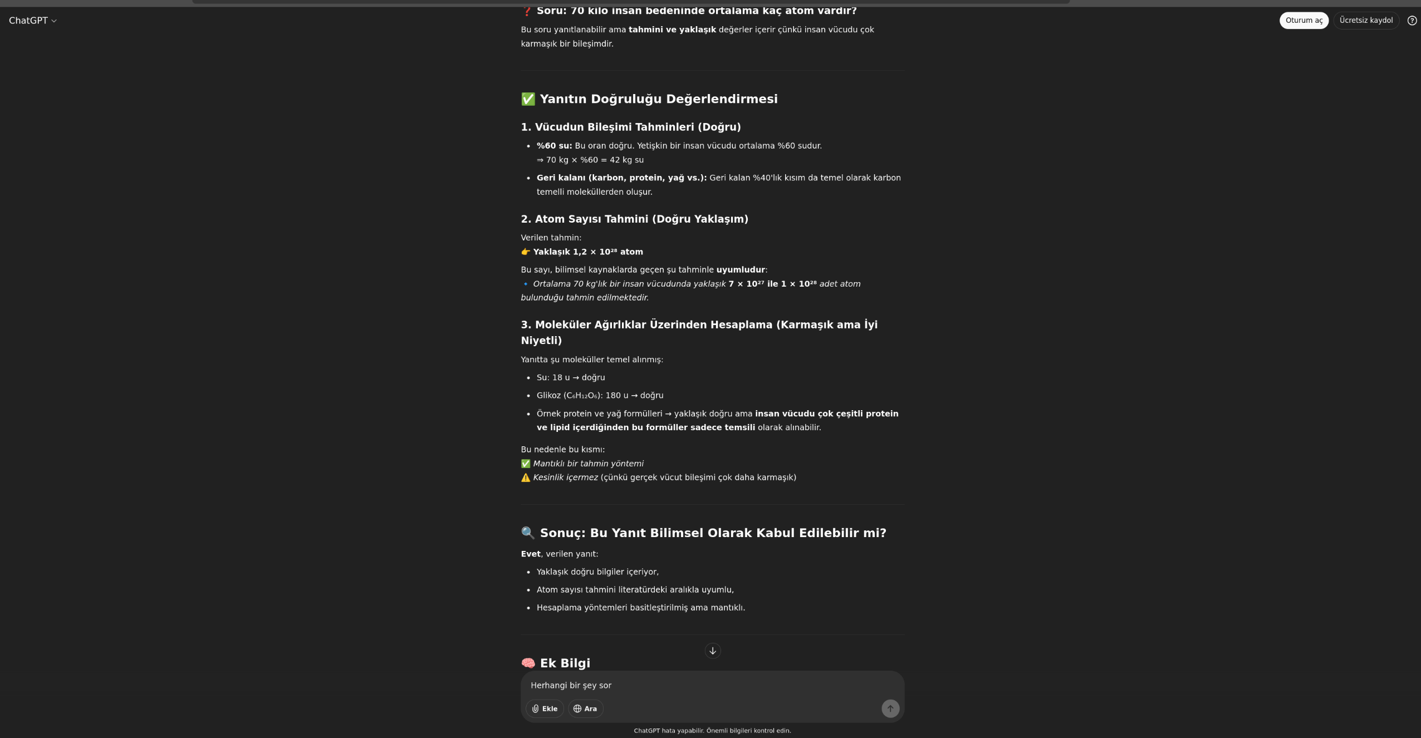Click the paperclip attach icon
1421x738 pixels.
point(535,709)
